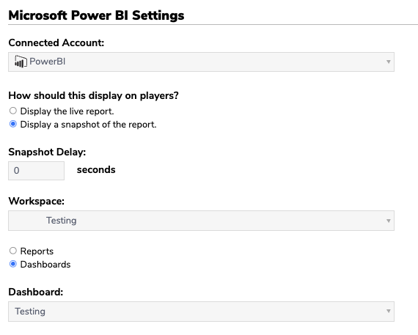Click the Reports label text

[x=37, y=251]
